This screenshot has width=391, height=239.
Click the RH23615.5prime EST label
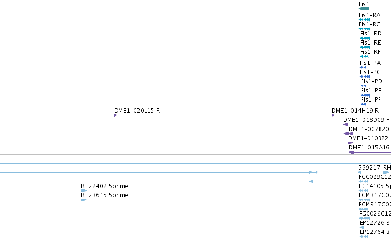coord(104,195)
